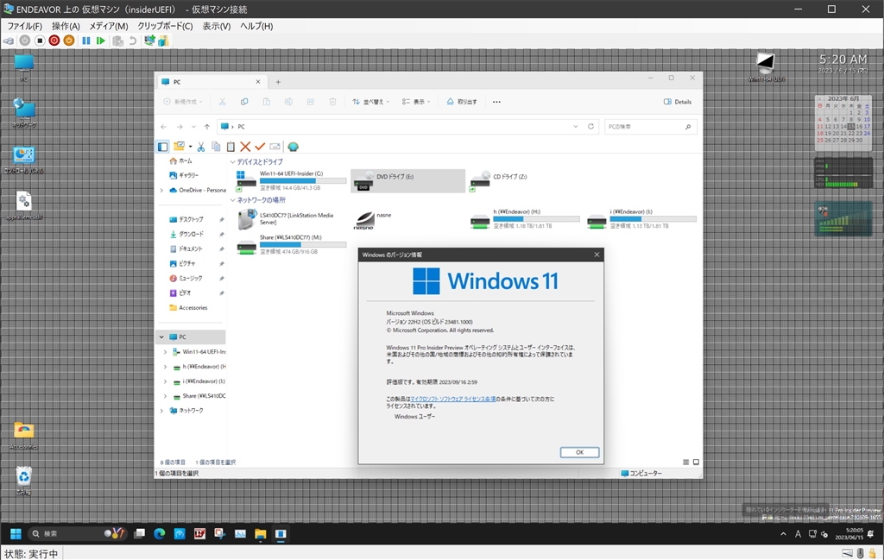Click the VM checkpoint icon
This screenshot has width=884, height=560.
click(117, 41)
